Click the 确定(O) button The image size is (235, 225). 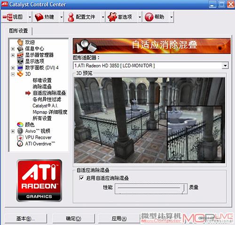pos(73,218)
